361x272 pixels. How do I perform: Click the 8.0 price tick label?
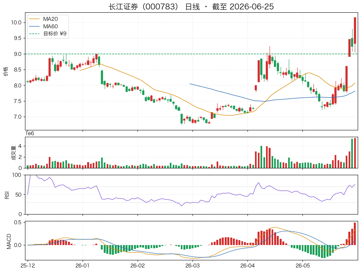[18, 85]
